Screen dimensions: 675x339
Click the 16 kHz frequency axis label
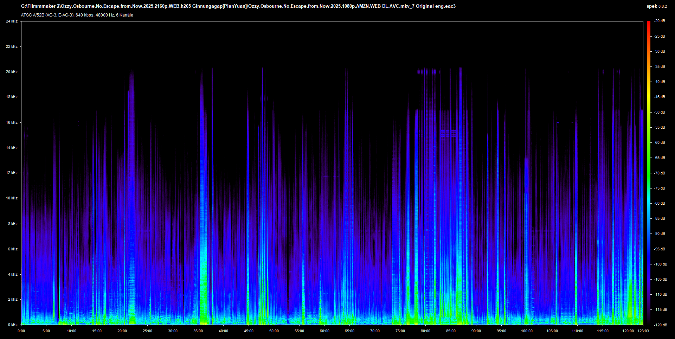12,122
